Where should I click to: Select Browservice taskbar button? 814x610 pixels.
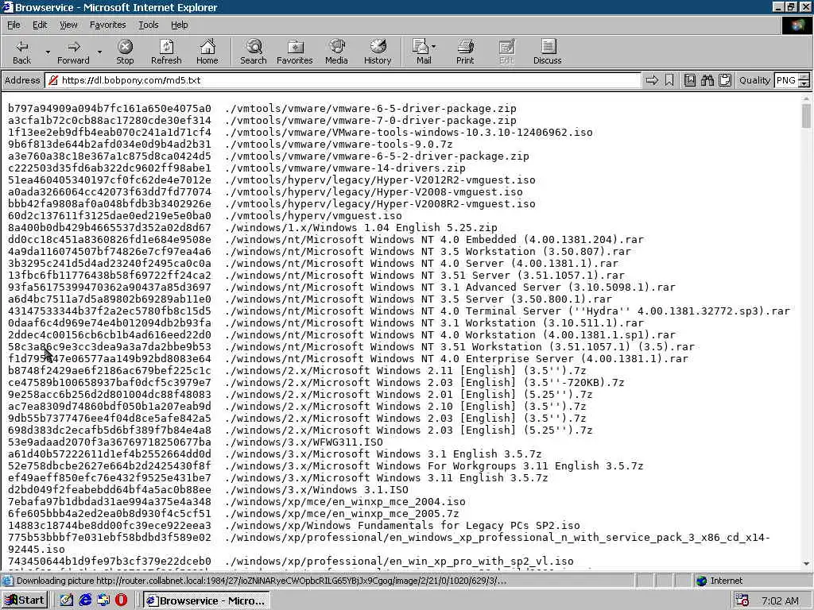(x=206, y=600)
